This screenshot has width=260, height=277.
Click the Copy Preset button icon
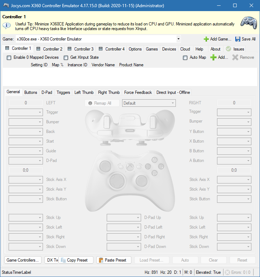(63, 260)
